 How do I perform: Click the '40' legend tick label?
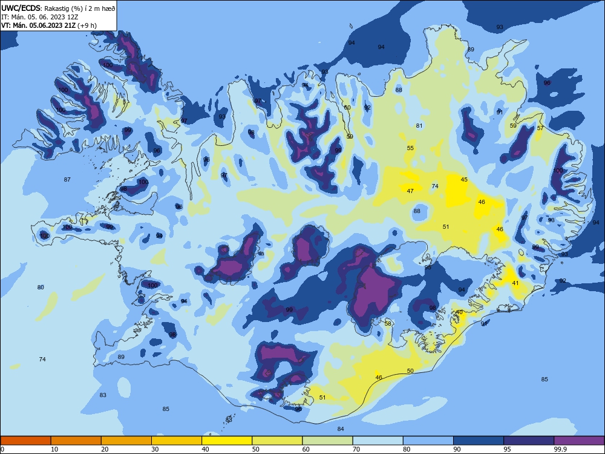click(x=205, y=449)
